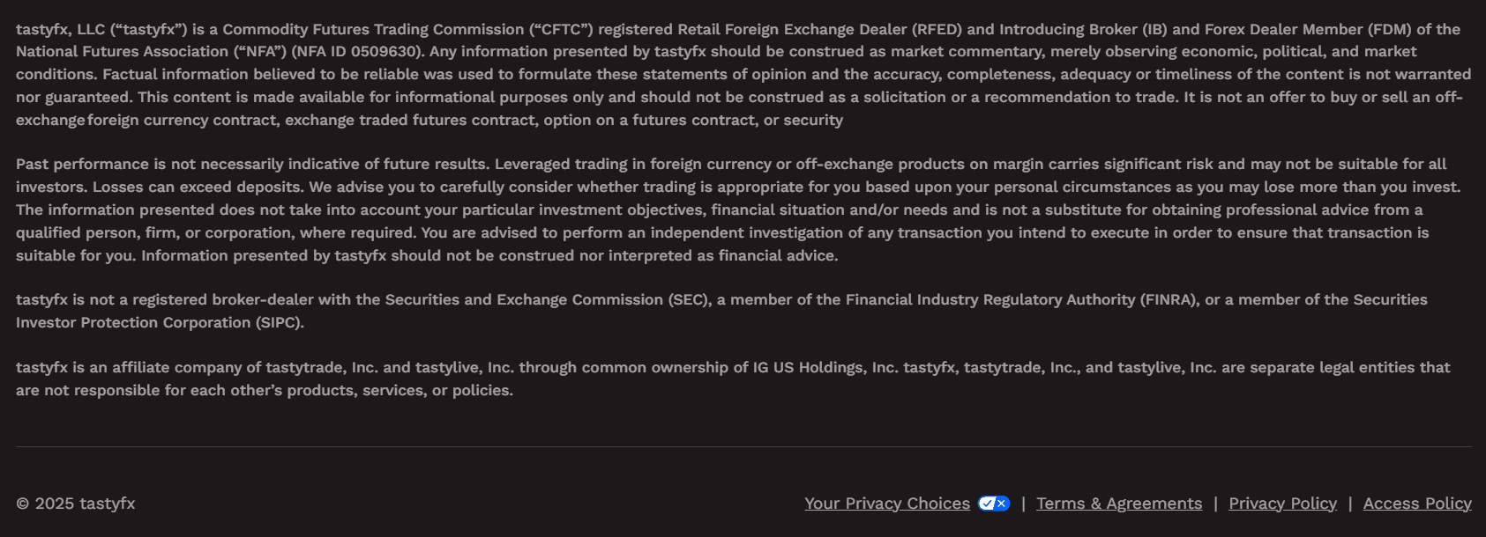Open the Privacy Policy link
Viewport: 1486px width, 537px height.
tap(1283, 504)
